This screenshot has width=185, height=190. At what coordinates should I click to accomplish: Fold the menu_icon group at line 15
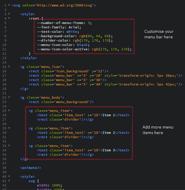[9, 67]
